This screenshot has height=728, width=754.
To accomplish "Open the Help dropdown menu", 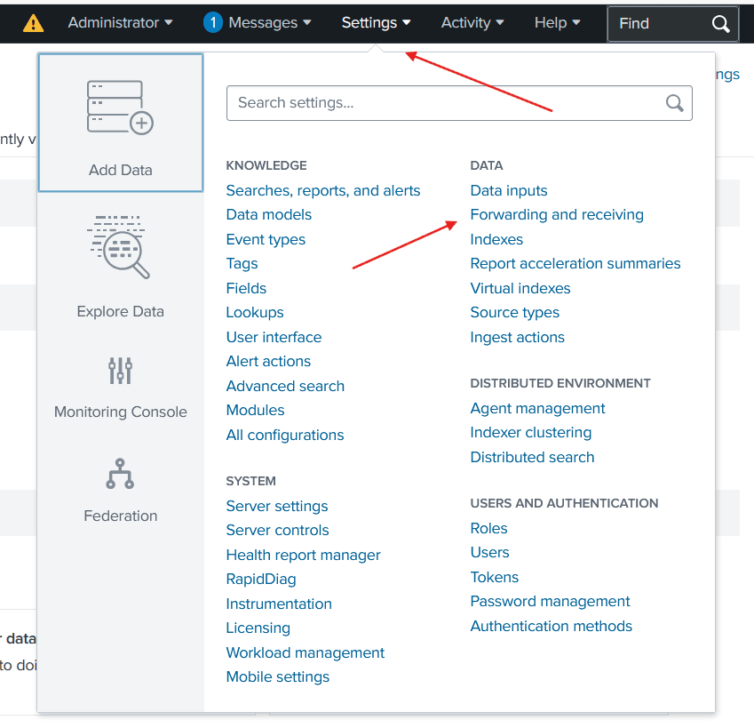I will tap(557, 23).
